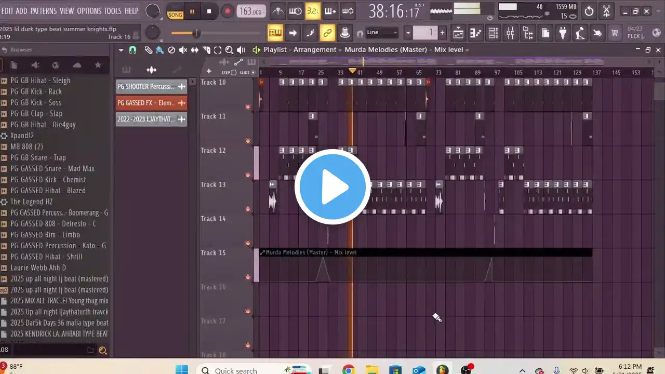Viewport: 665px width, 374px height.
Task: Click the centered video play button overlay
Action: (x=332, y=187)
